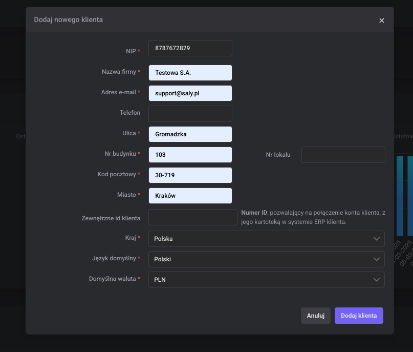
Task: Click the Nr budynku field with 103
Action: click(x=190, y=155)
